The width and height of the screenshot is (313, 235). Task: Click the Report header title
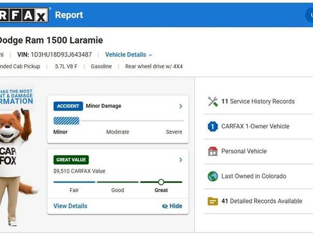coord(69,15)
